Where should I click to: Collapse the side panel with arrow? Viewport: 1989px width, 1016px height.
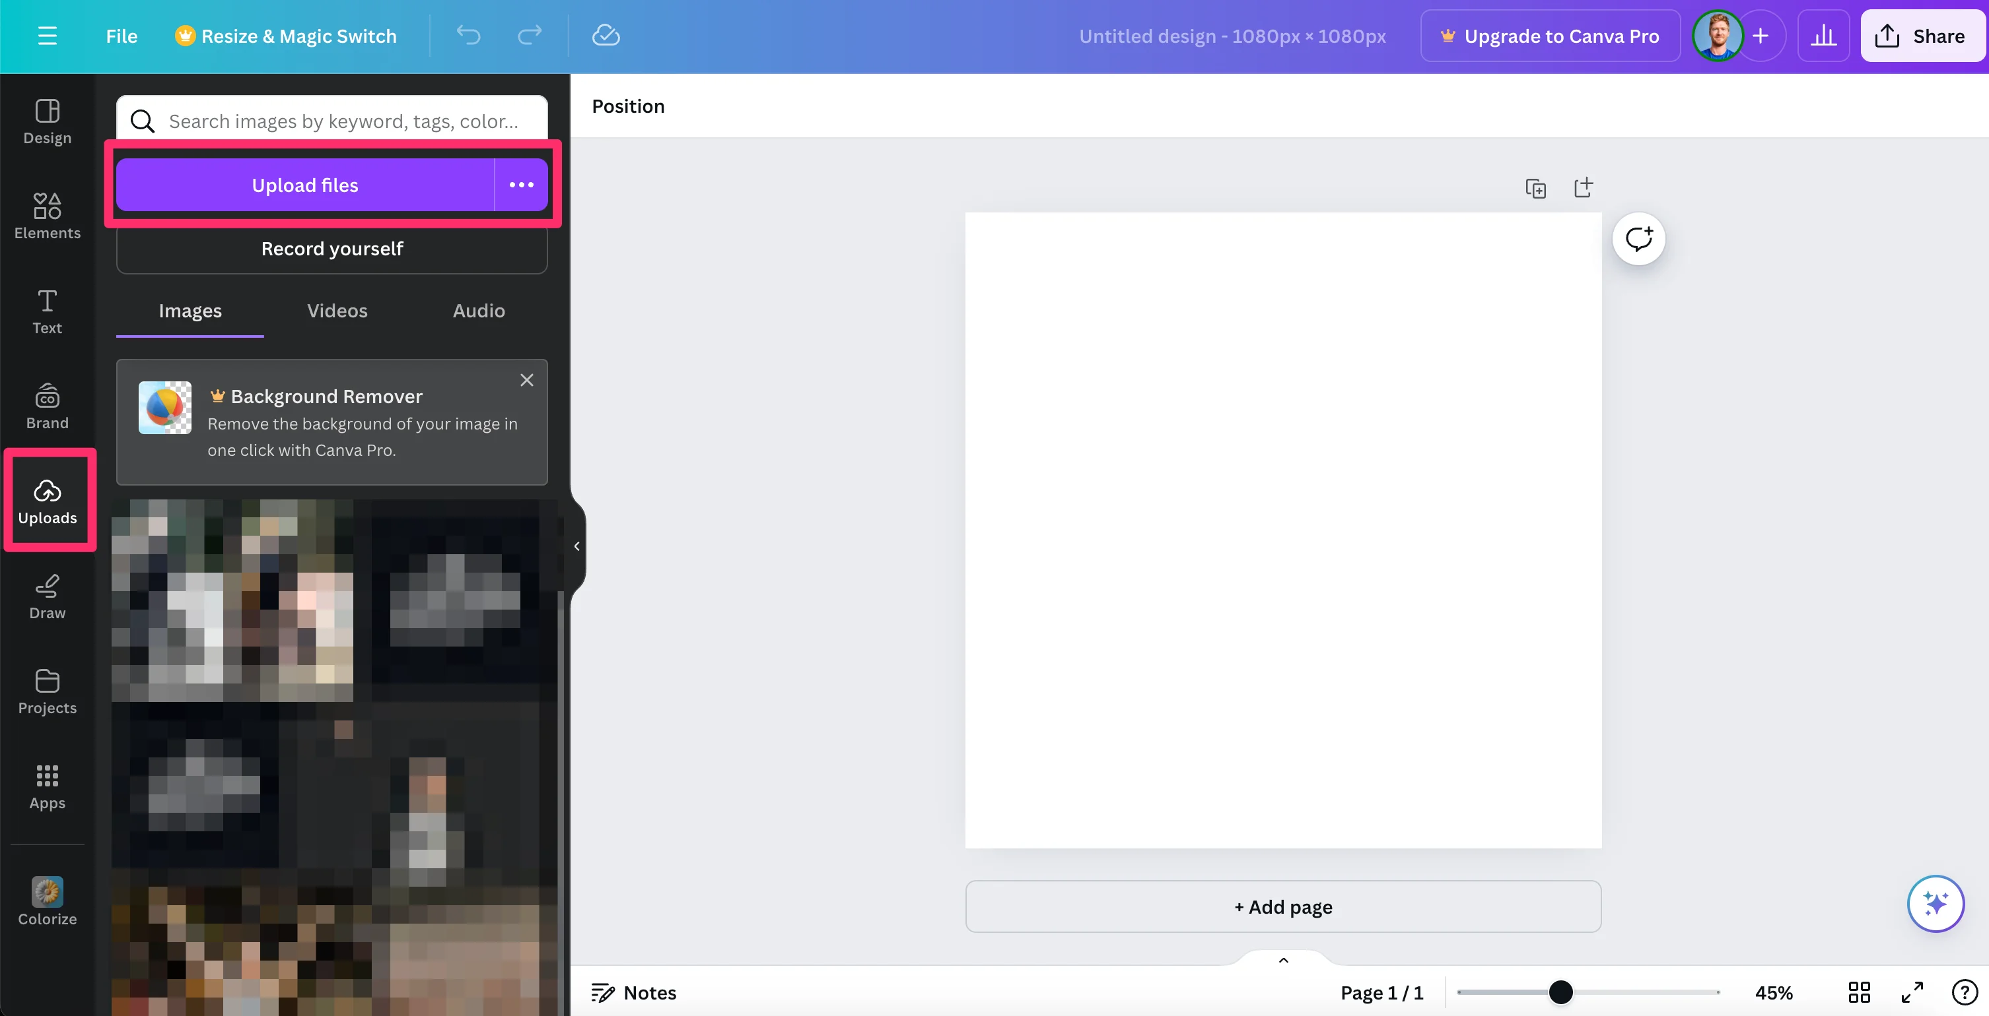tap(576, 546)
